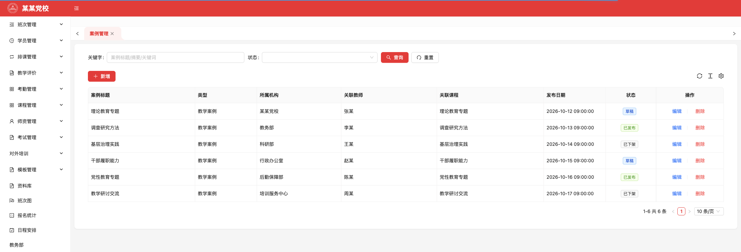Click 编辑 for the 理论教育专题 row

coord(677,111)
